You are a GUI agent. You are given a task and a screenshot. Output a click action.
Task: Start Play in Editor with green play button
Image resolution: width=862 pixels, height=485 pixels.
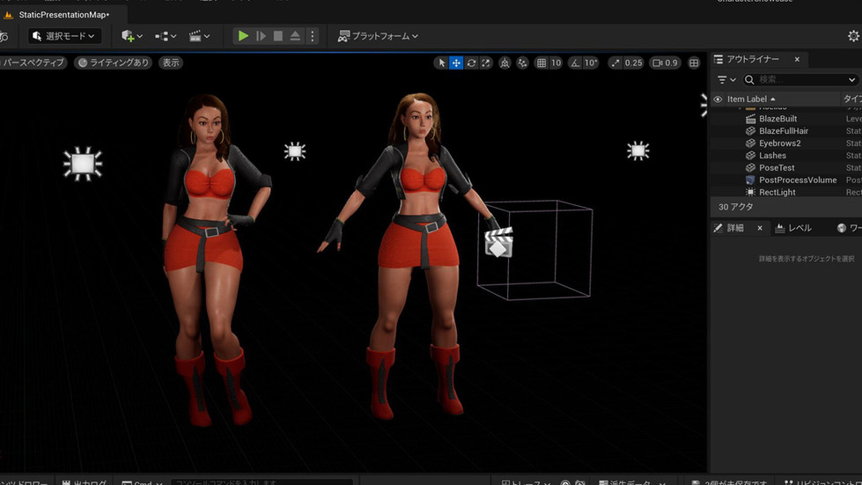tap(243, 36)
